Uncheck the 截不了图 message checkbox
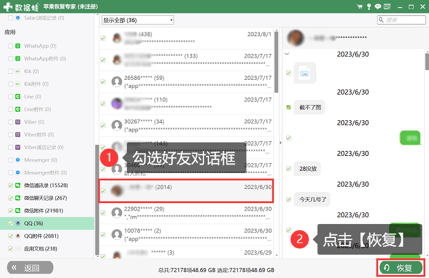This screenshot has height=278, width=429. pos(289,107)
